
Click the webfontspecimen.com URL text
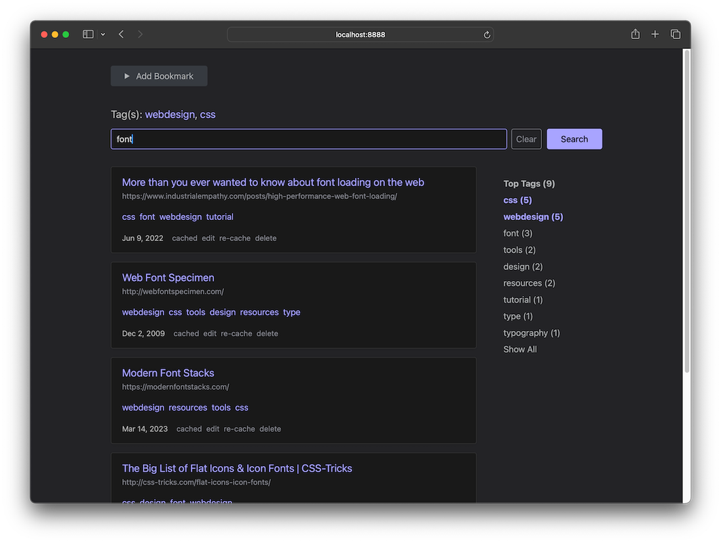173,291
